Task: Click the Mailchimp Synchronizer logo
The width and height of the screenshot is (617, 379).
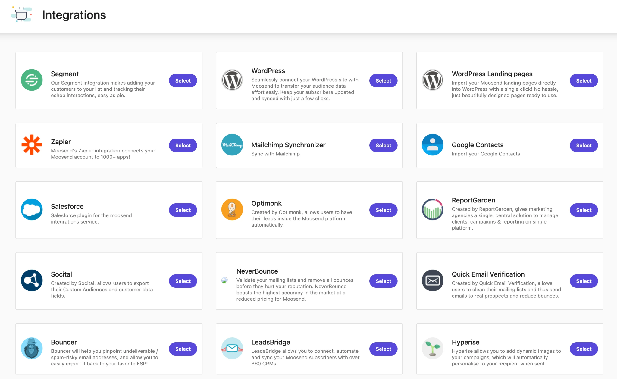Action: (232, 145)
